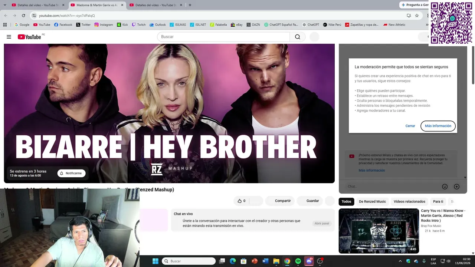This screenshot has width=475, height=267.
Task: Open the ChatGPT Español bookmark
Action: (x=281, y=25)
